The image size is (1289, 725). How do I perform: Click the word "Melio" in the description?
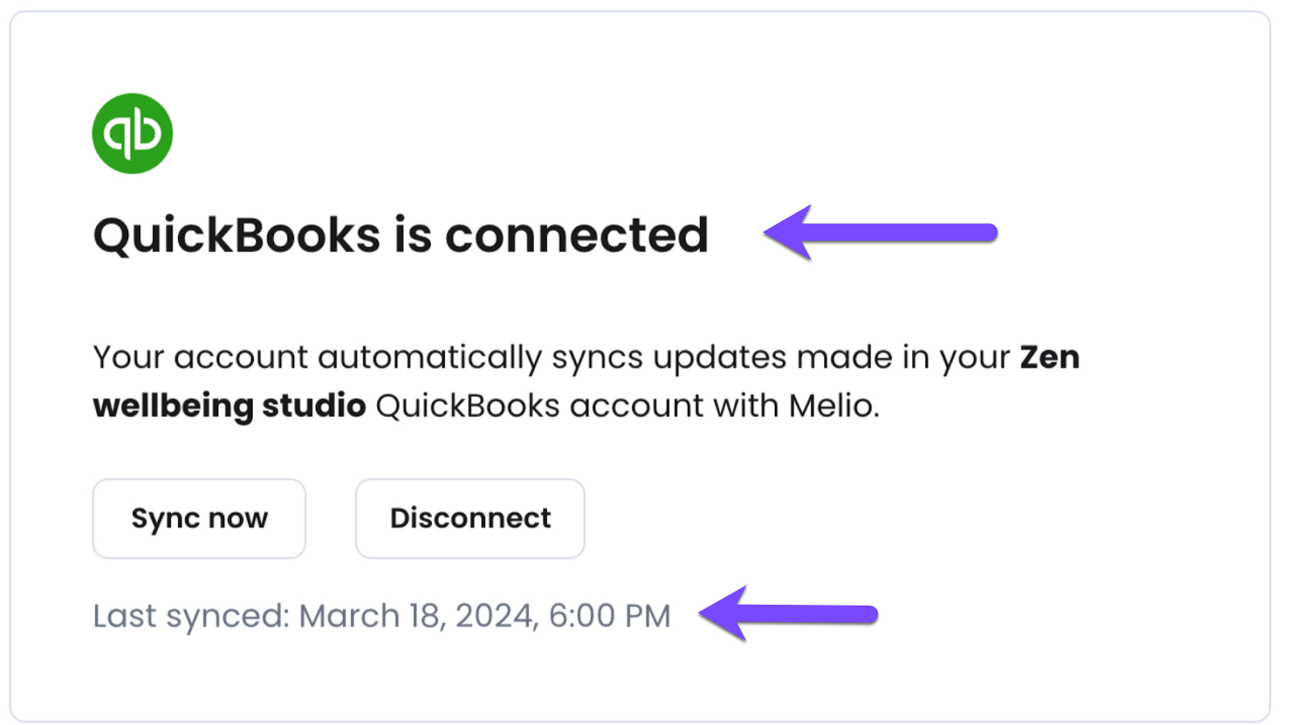click(x=831, y=405)
